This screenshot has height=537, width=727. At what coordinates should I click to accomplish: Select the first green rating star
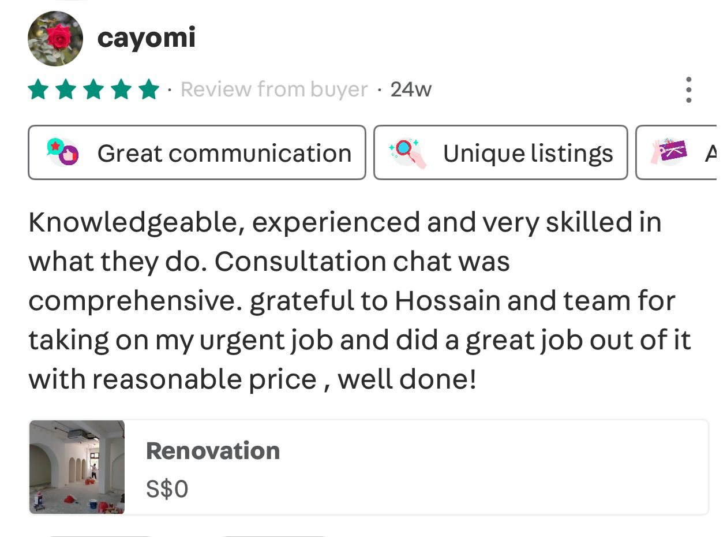click(x=38, y=89)
